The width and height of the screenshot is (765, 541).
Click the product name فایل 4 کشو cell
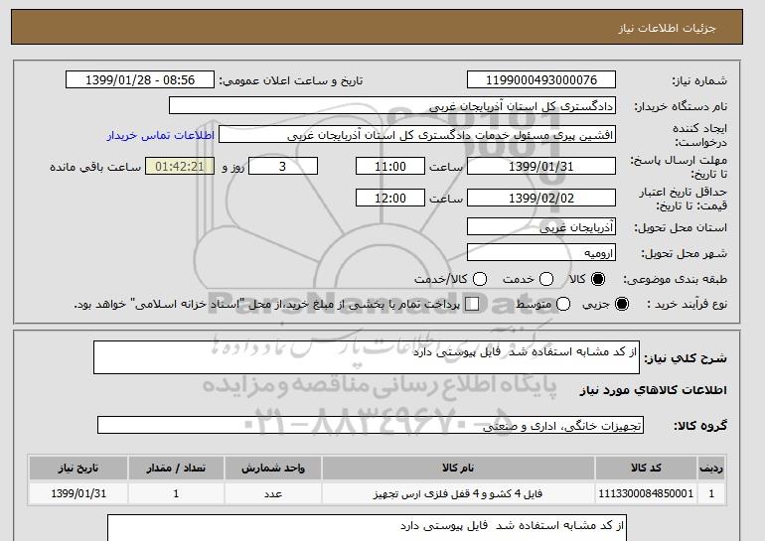pos(458,493)
